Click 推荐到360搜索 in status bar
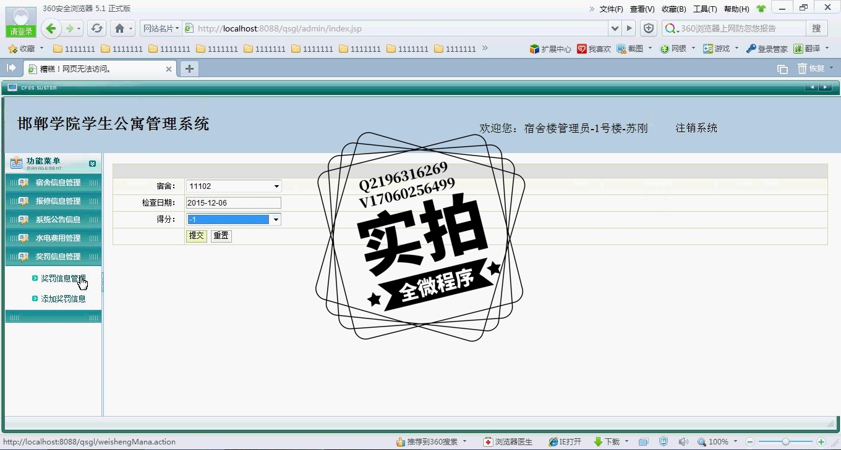 (x=427, y=442)
